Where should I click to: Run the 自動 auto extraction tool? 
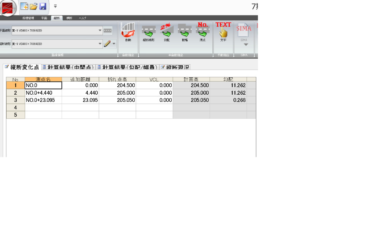click(128, 32)
